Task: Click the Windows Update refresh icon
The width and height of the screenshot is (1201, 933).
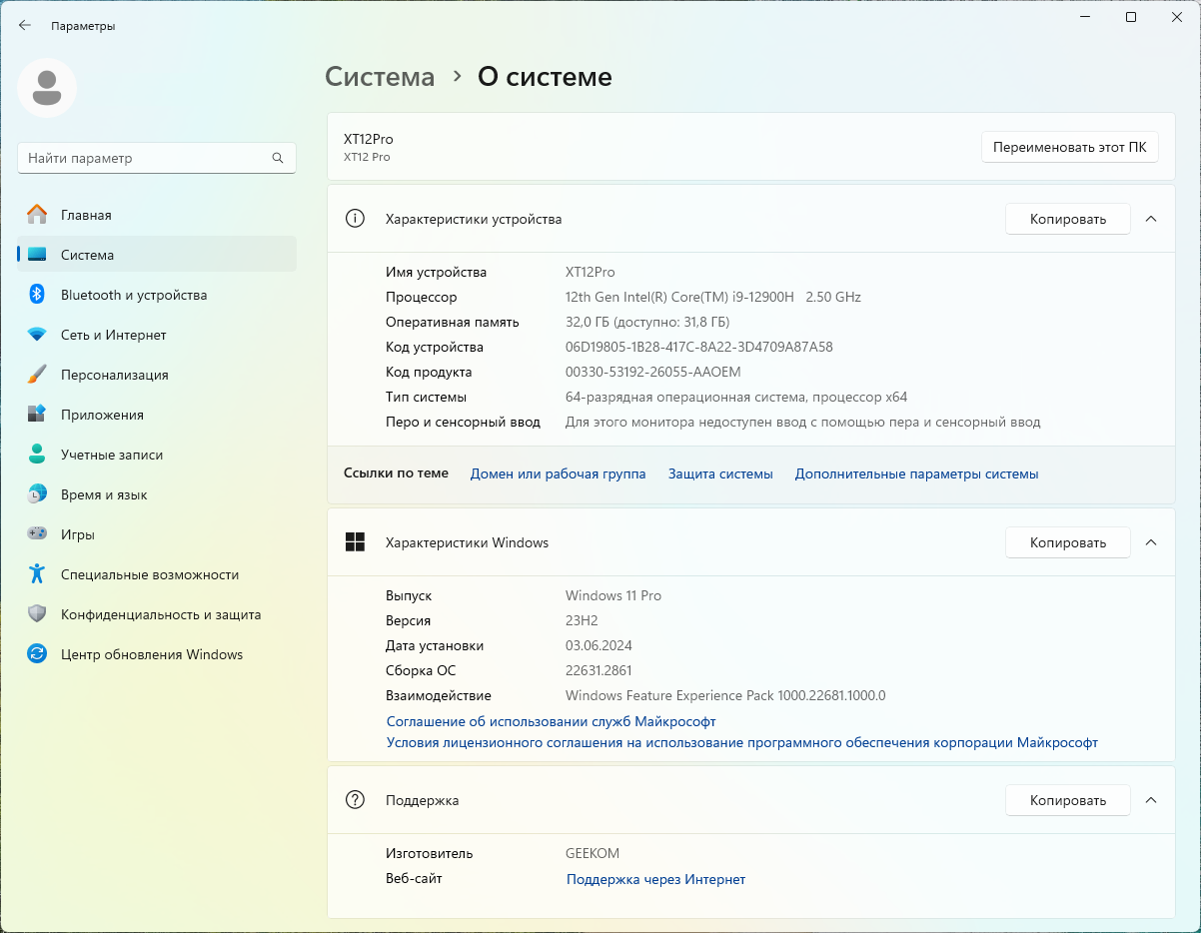Action: click(x=37, y=654)
